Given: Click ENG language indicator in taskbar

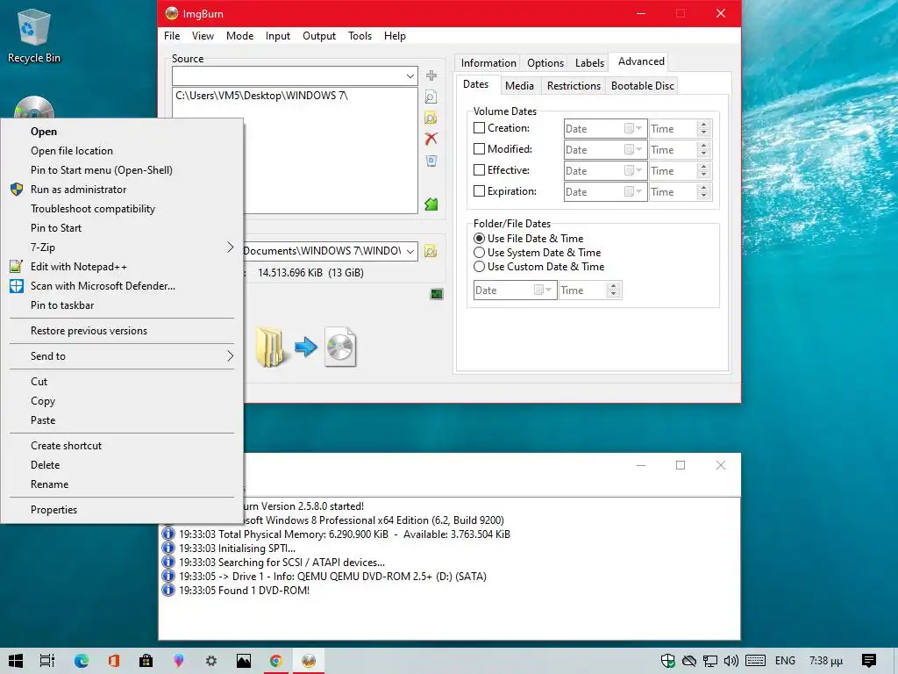Looking at the screenshot, I should pyautogui.click(x=785, y=661).
